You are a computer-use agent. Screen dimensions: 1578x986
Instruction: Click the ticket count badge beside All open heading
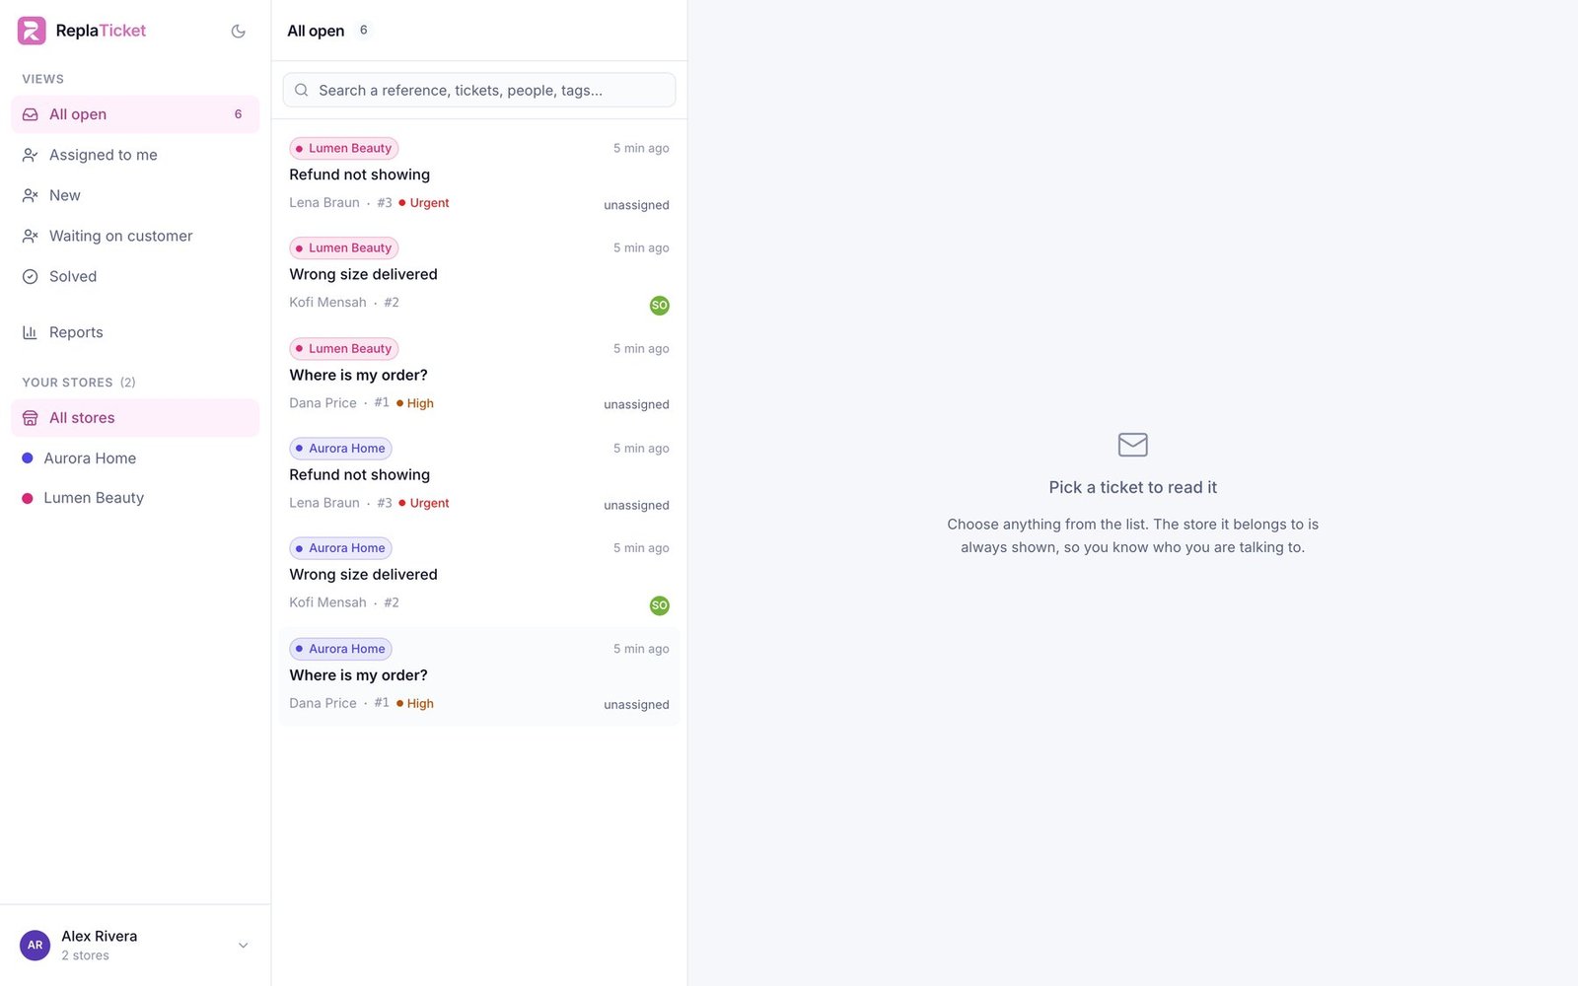(363, 31)
